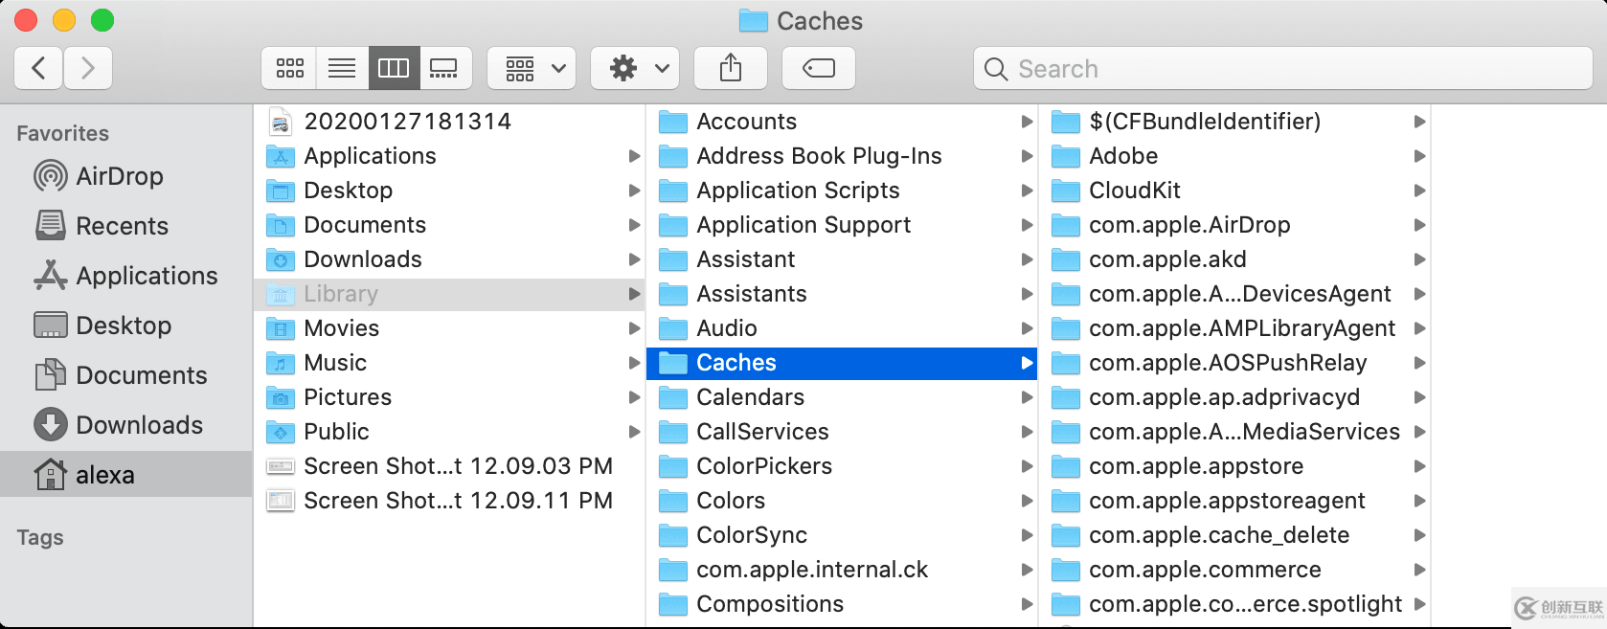Click the Search field
The height and width of the screenshot is (629, 1607).
click(1283, 68)
